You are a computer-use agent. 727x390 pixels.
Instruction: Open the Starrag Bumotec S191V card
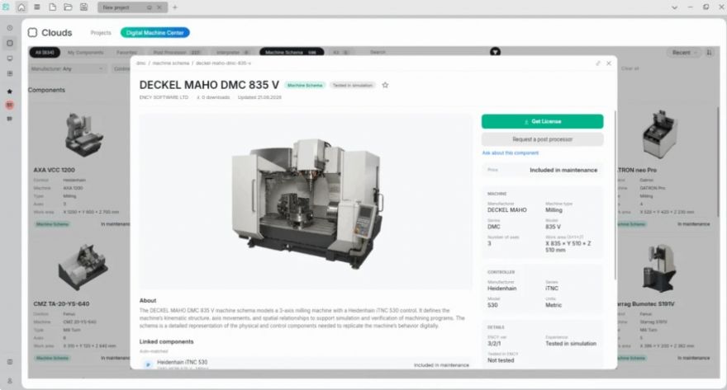(664, 303)
